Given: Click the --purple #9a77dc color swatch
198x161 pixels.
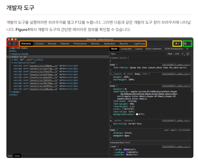Looking at the screenshot, I should (x=127, y=155).
